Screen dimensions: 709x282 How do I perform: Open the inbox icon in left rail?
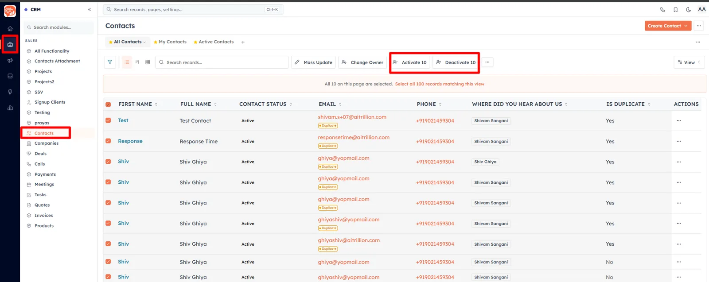(x=10, y=76)
